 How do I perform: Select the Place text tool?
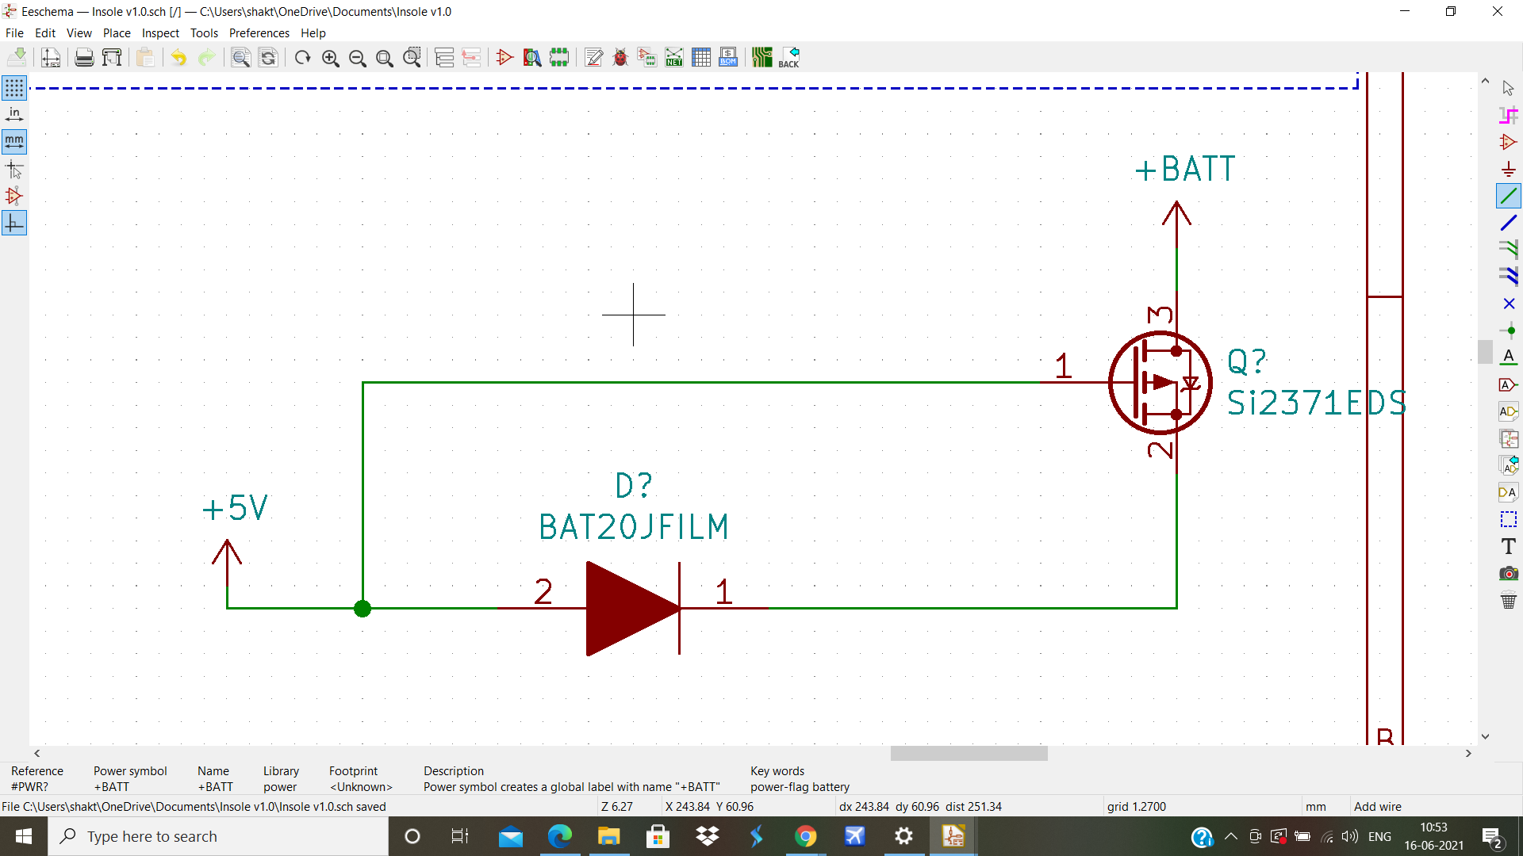coord(1509,546)
